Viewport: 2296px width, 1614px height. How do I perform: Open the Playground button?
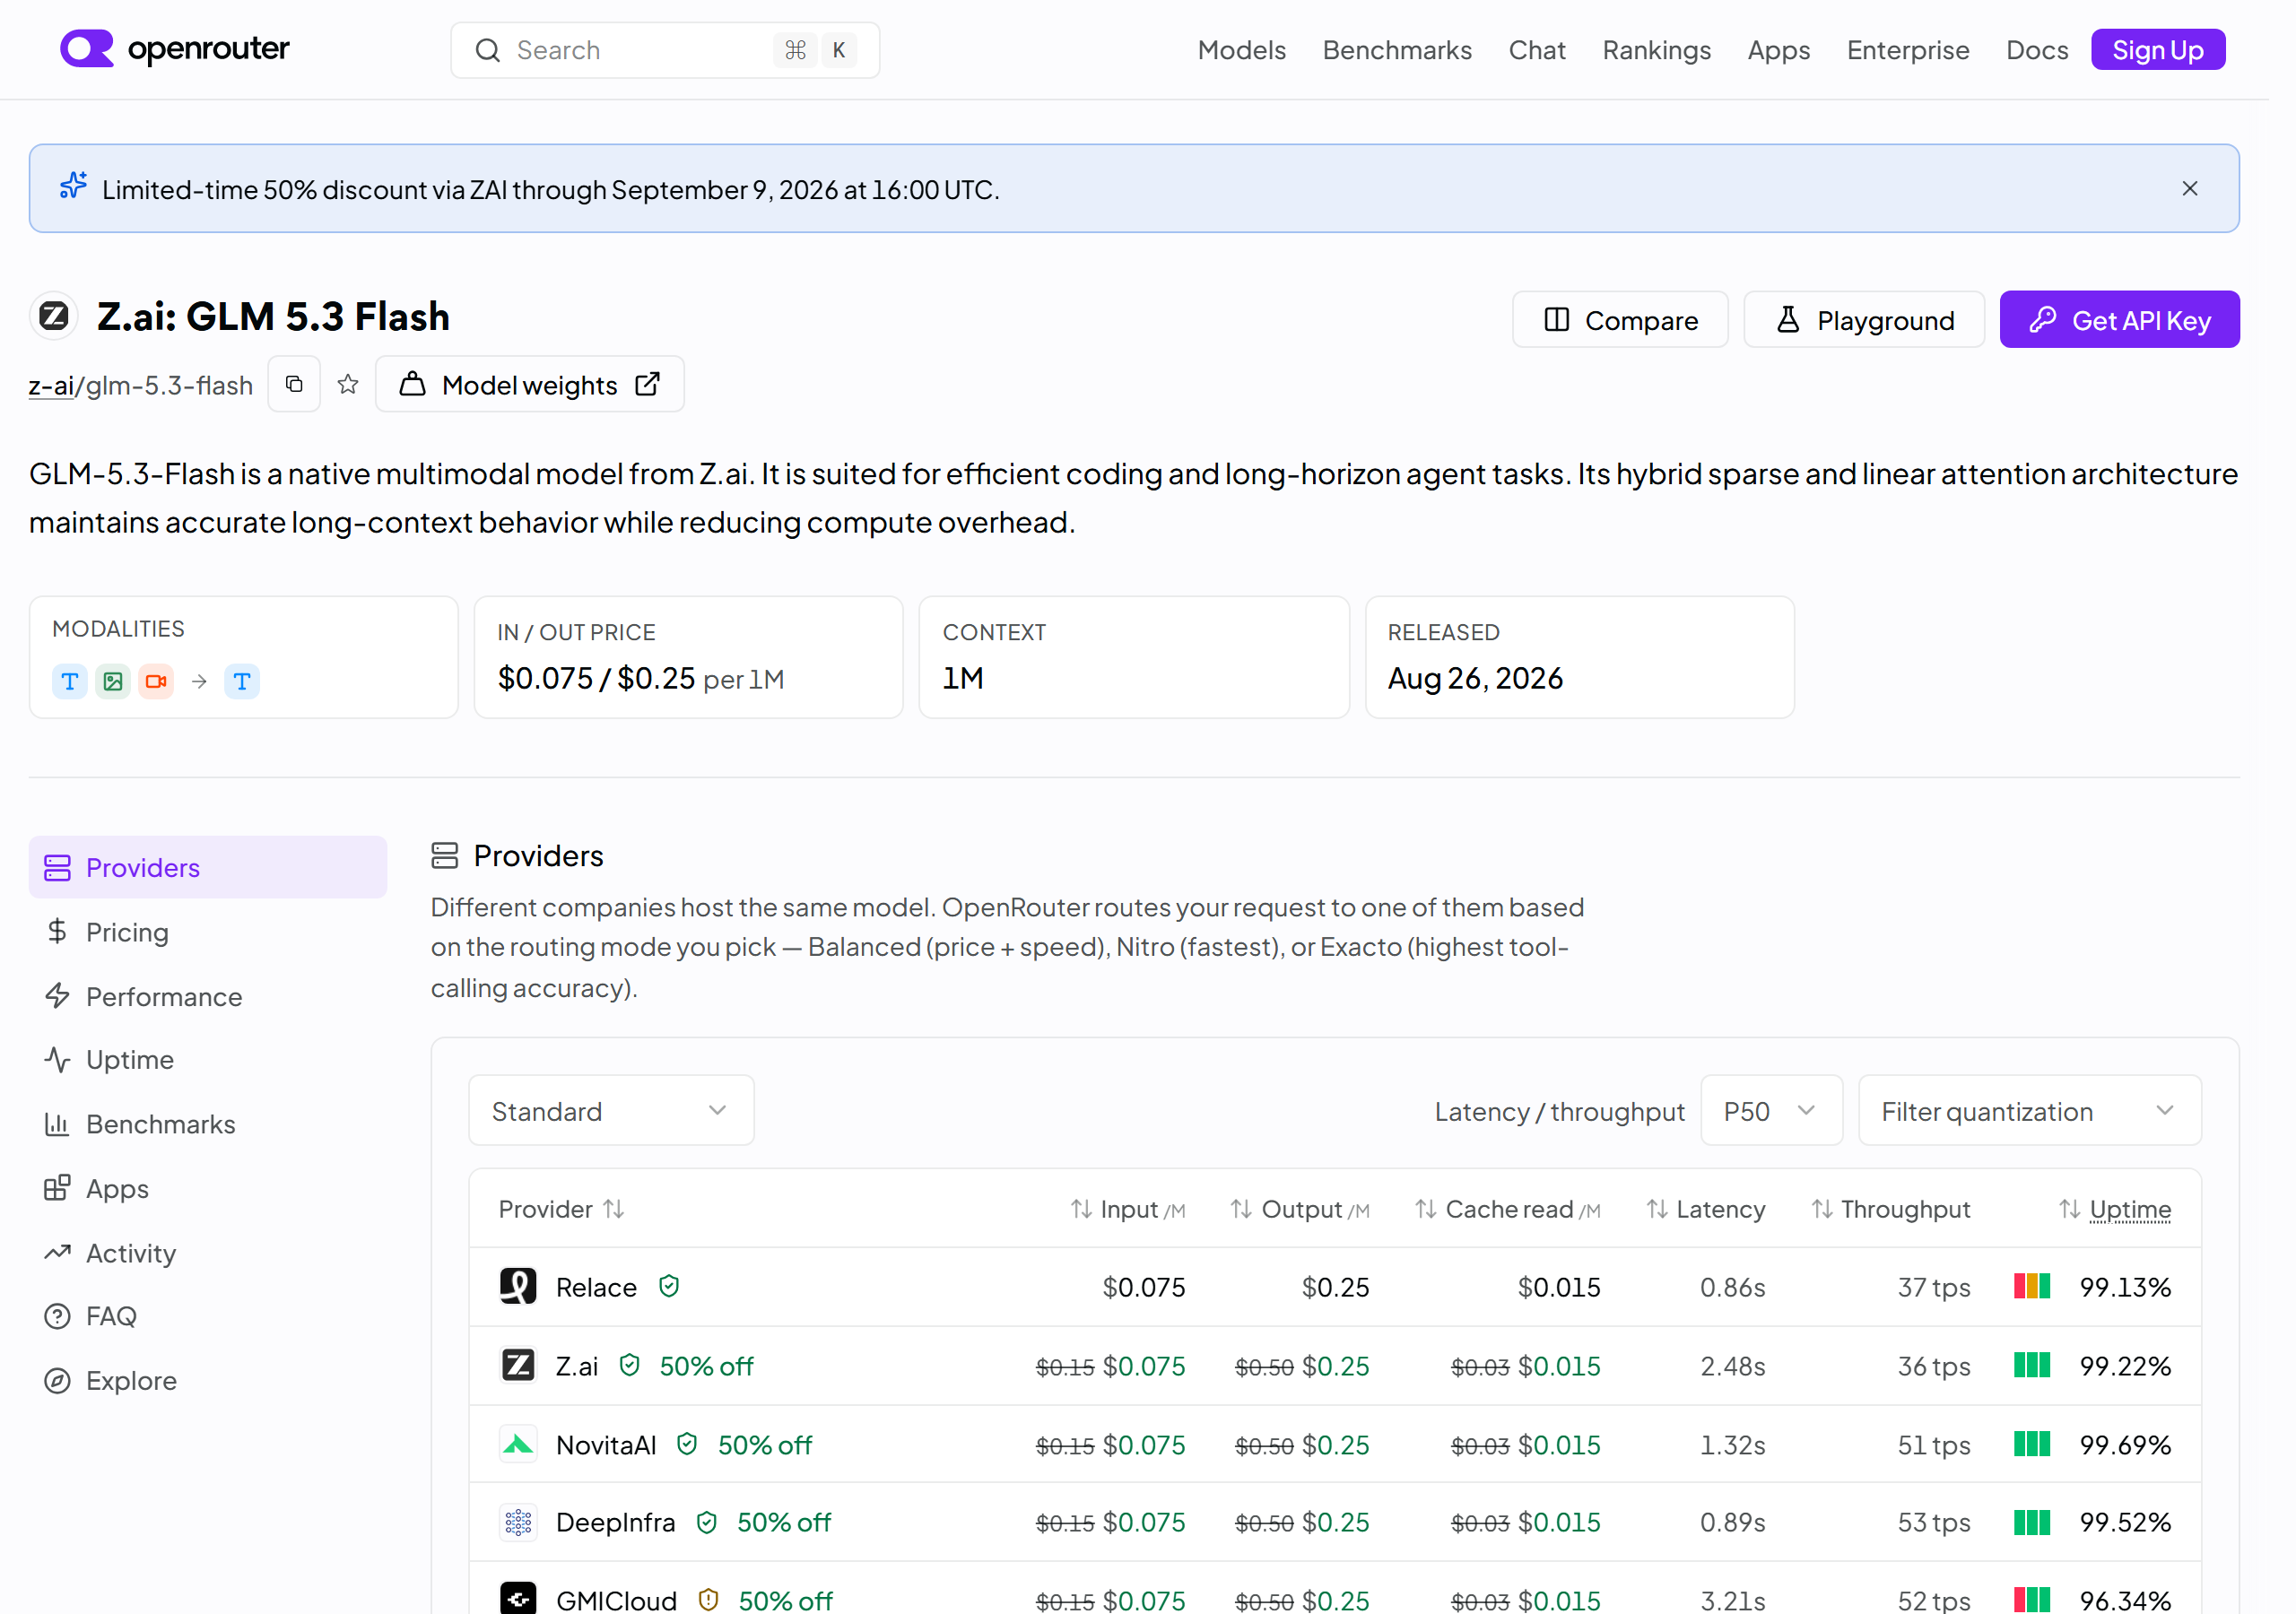click(x=1863, y=320)
